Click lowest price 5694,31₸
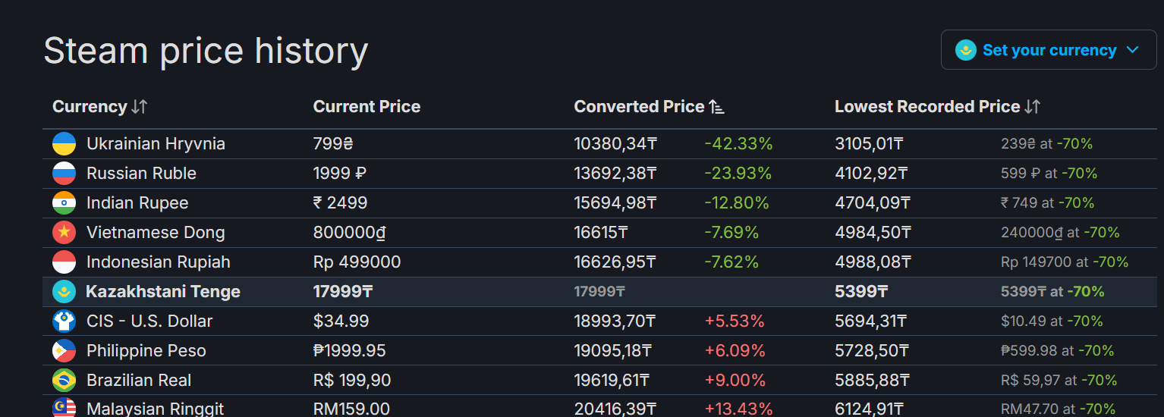The image size is (1164, 417). (x=872, y=321)
